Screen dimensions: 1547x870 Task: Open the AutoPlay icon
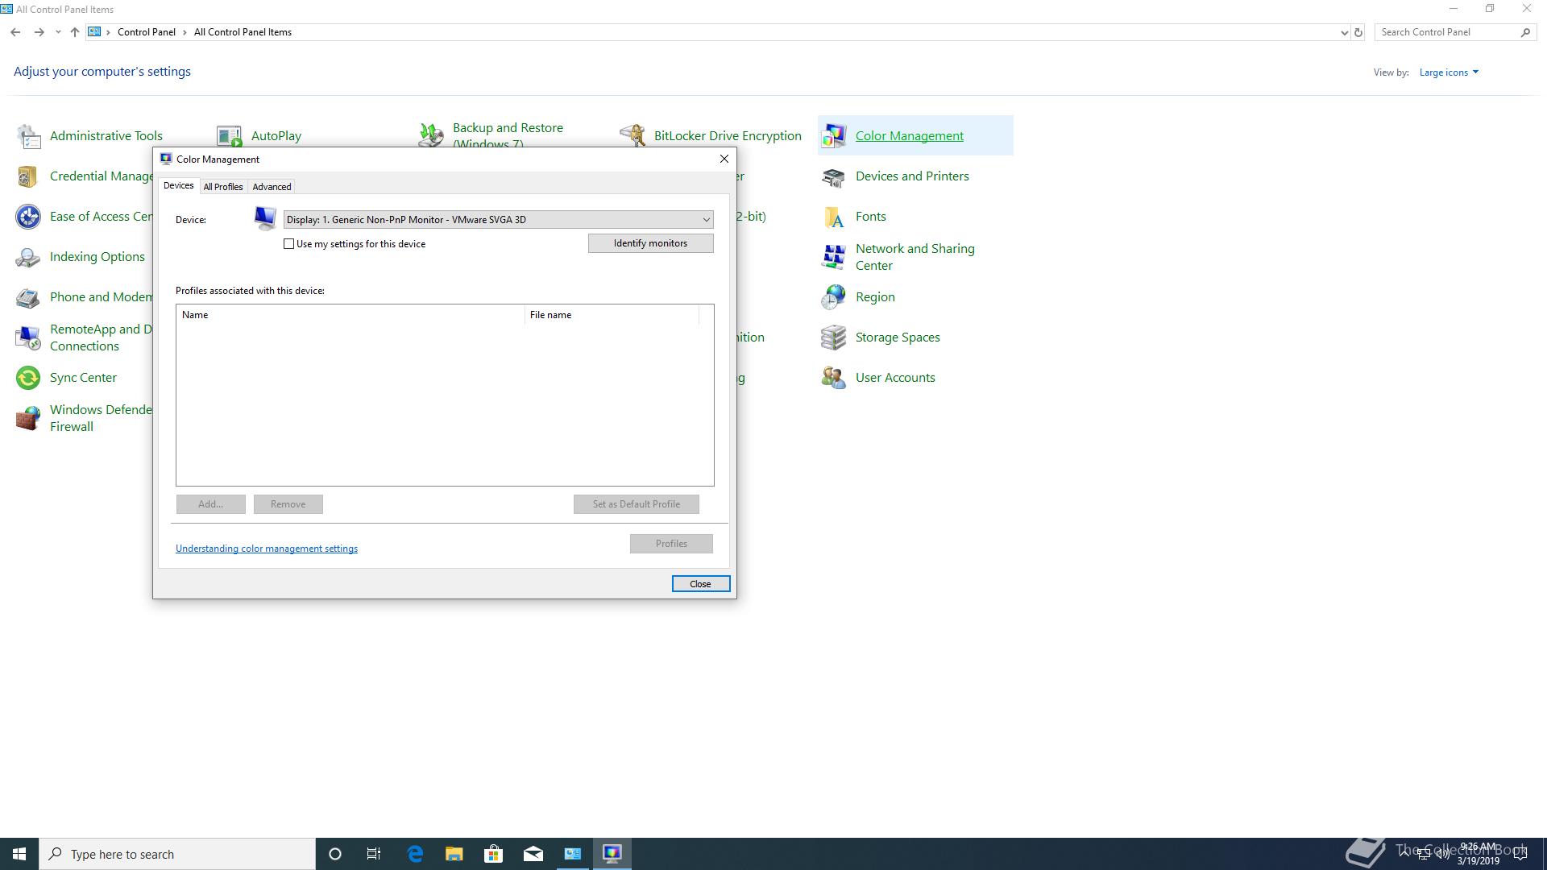coord(230,136)
